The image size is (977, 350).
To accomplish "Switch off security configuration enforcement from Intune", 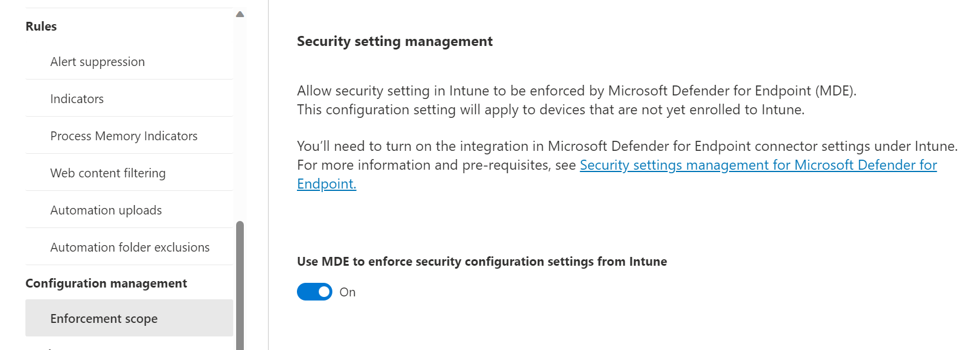I will click(x=314, y=292).
